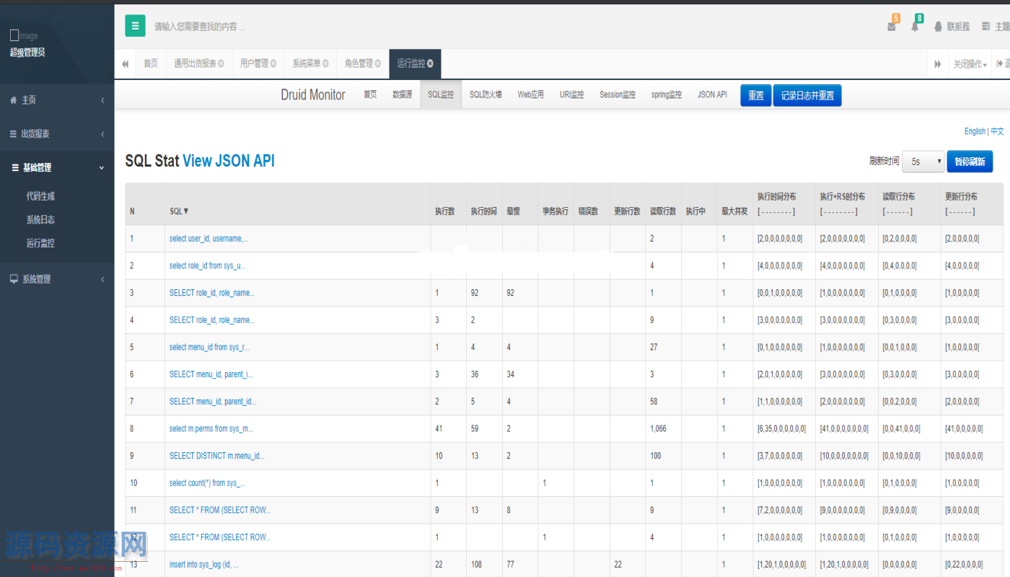The width and height of the screenshot is (1010, 577).
Task: Expand the 主页 sidebar menu
Action: coord(57,100)
